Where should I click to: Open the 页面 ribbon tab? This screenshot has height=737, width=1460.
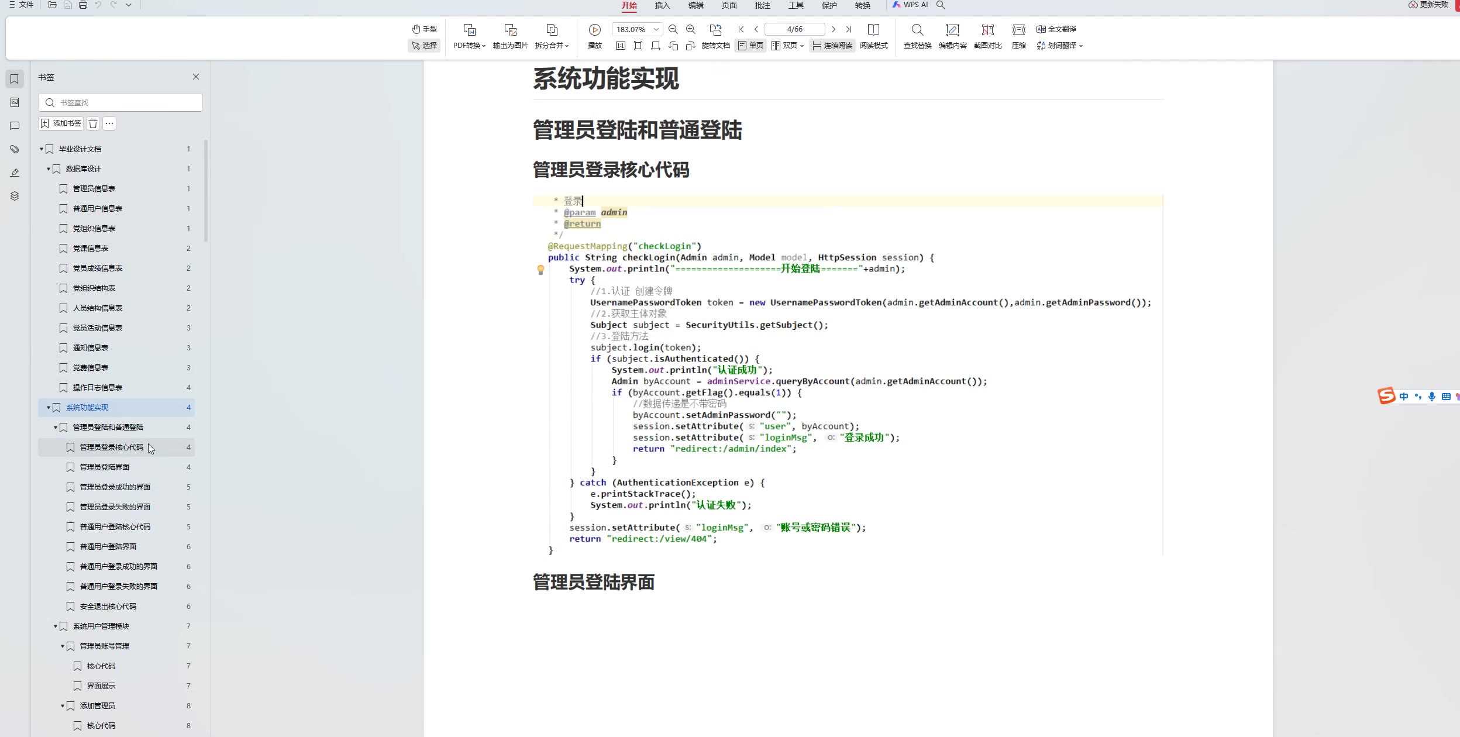729,5
